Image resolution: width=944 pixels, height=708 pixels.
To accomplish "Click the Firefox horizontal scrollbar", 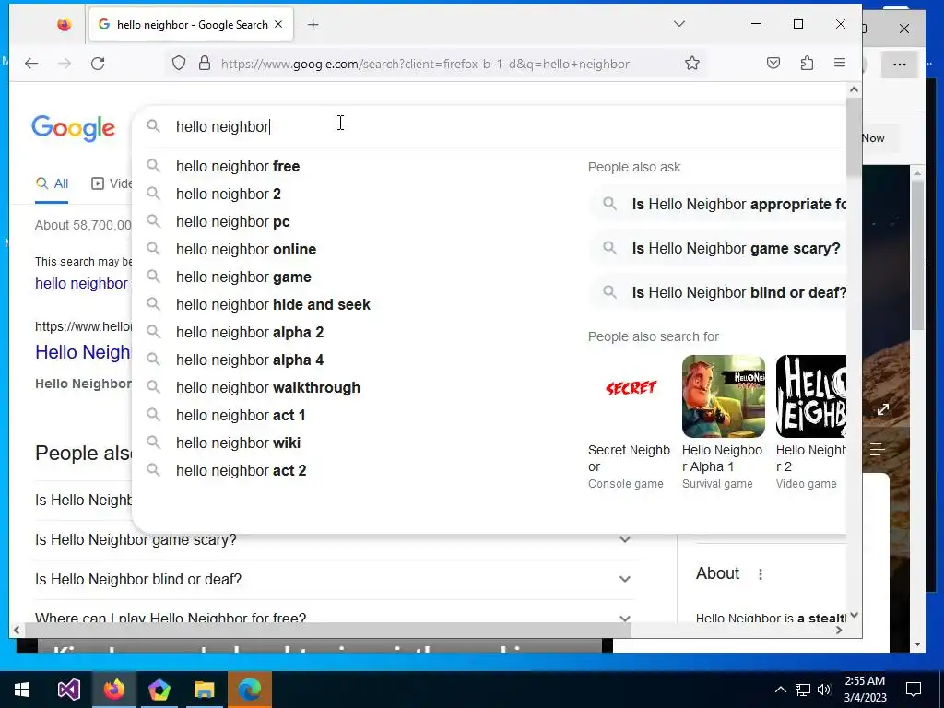I will (x=327, y=630).
